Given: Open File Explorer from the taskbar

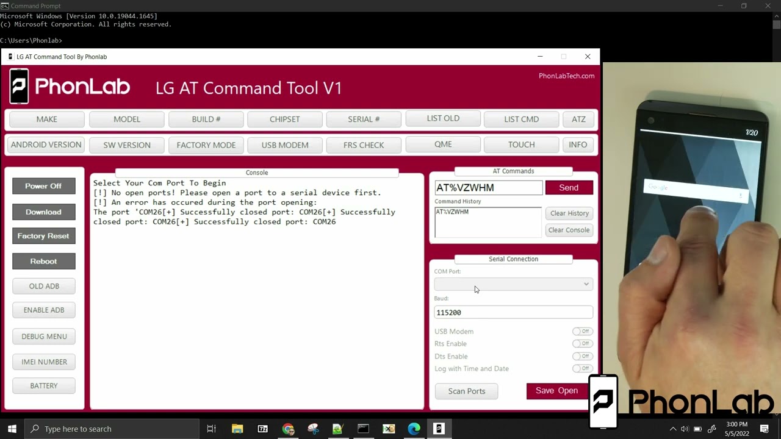Looking at the screenshot, I should (x=237, y=429).
